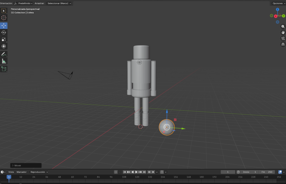Select the Measure tool
This screenshot has height=184, width=286.
pos(4,61)
